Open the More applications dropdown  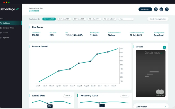pyautogui.click(x=126, y=19)
